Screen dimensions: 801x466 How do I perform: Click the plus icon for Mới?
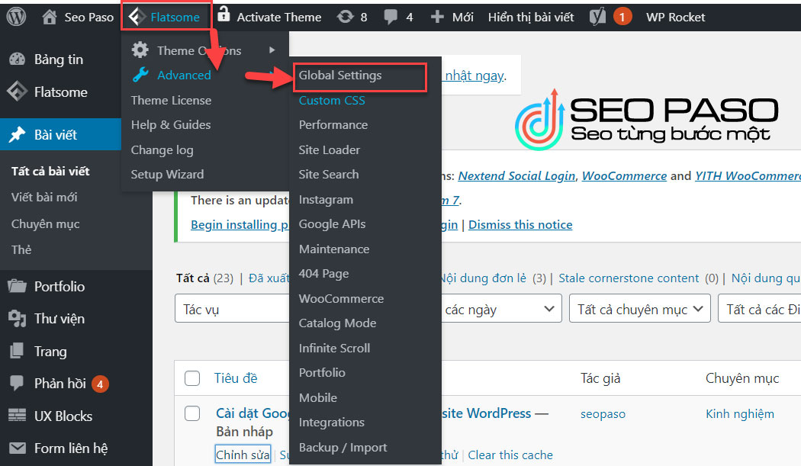click(437, 17)
